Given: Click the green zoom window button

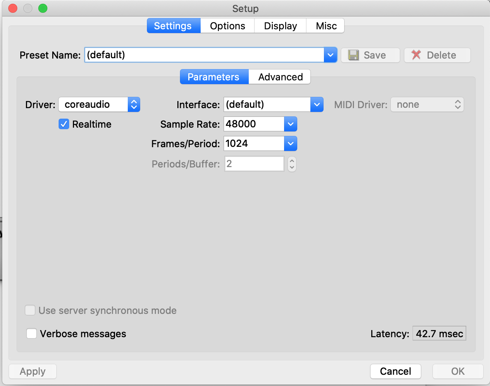Looking at the screenshot, I should (x=43, y=8).
